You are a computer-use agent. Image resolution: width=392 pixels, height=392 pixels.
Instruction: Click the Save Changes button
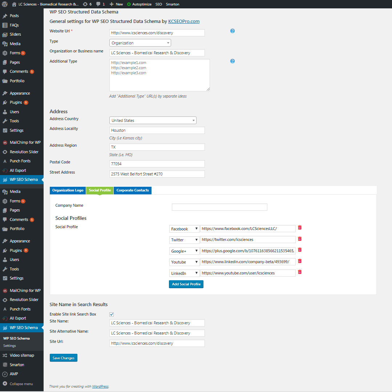pyautogui.click(x=64, y=358)
